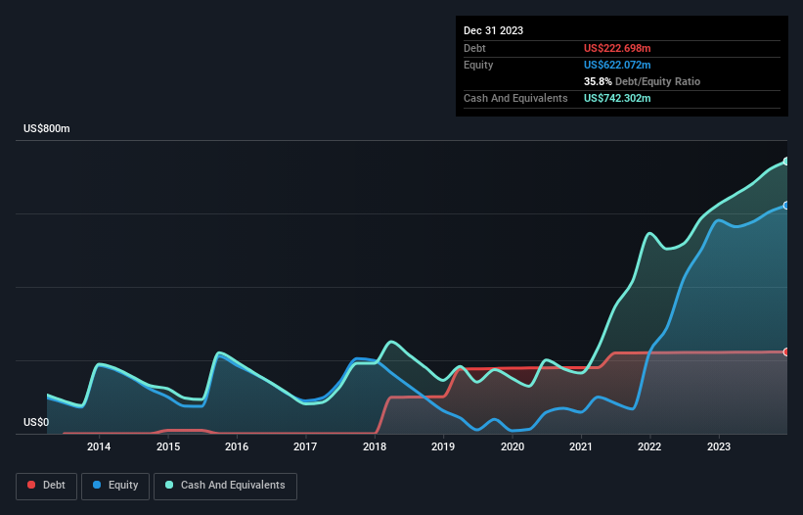This screenshot has height=515, width=803.
Task: Click the US$0 y-axis label
Action: [x=36, y=422]
